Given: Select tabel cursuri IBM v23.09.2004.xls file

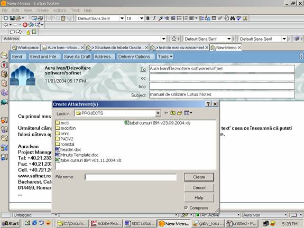Looking at the screenshot, I should click(157, 123).
